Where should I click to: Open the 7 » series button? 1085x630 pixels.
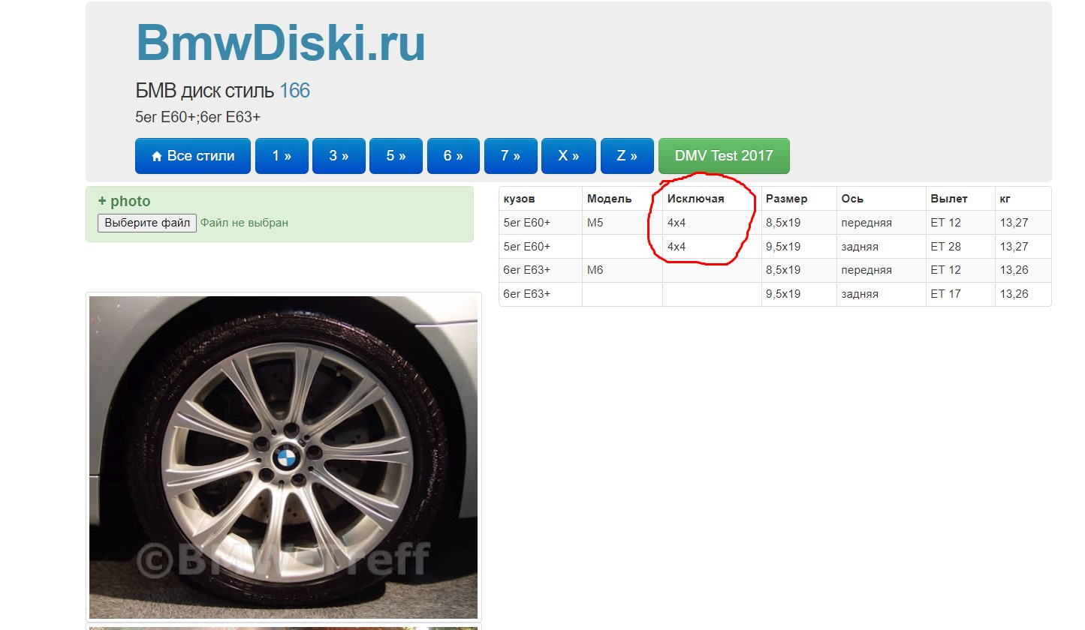point(511,156)
